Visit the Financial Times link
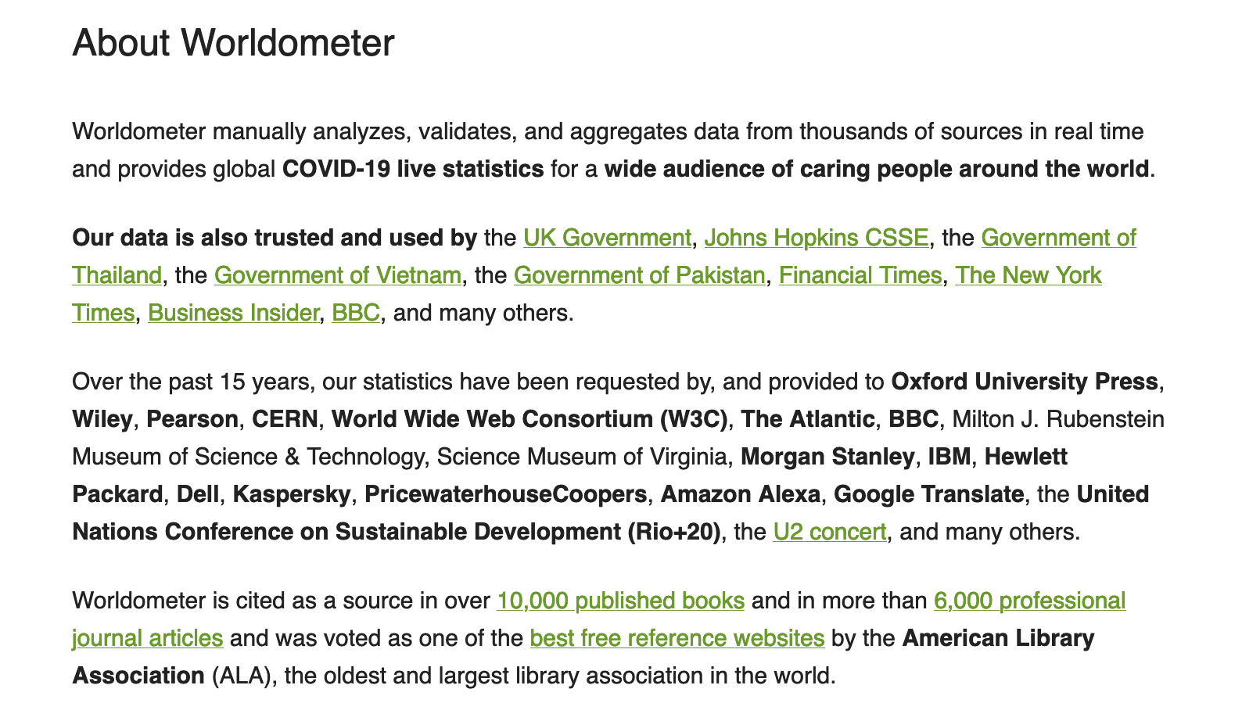This screenshot has width=1242, height=721. (860, 275)
